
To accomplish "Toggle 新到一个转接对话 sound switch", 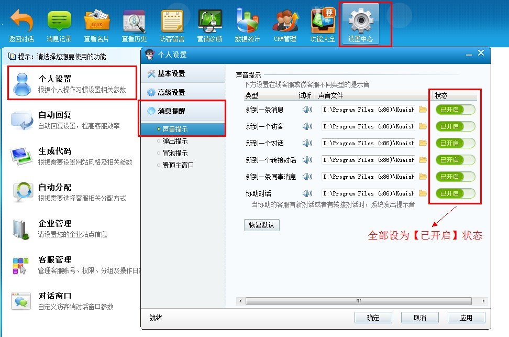I will (455, 160).
